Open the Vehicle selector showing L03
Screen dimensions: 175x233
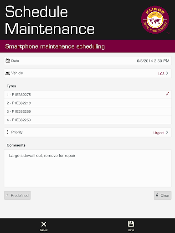point(88,73)
